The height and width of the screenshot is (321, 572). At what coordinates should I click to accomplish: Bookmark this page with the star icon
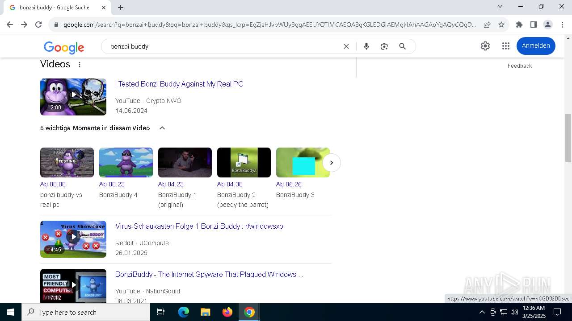(501, 25)
